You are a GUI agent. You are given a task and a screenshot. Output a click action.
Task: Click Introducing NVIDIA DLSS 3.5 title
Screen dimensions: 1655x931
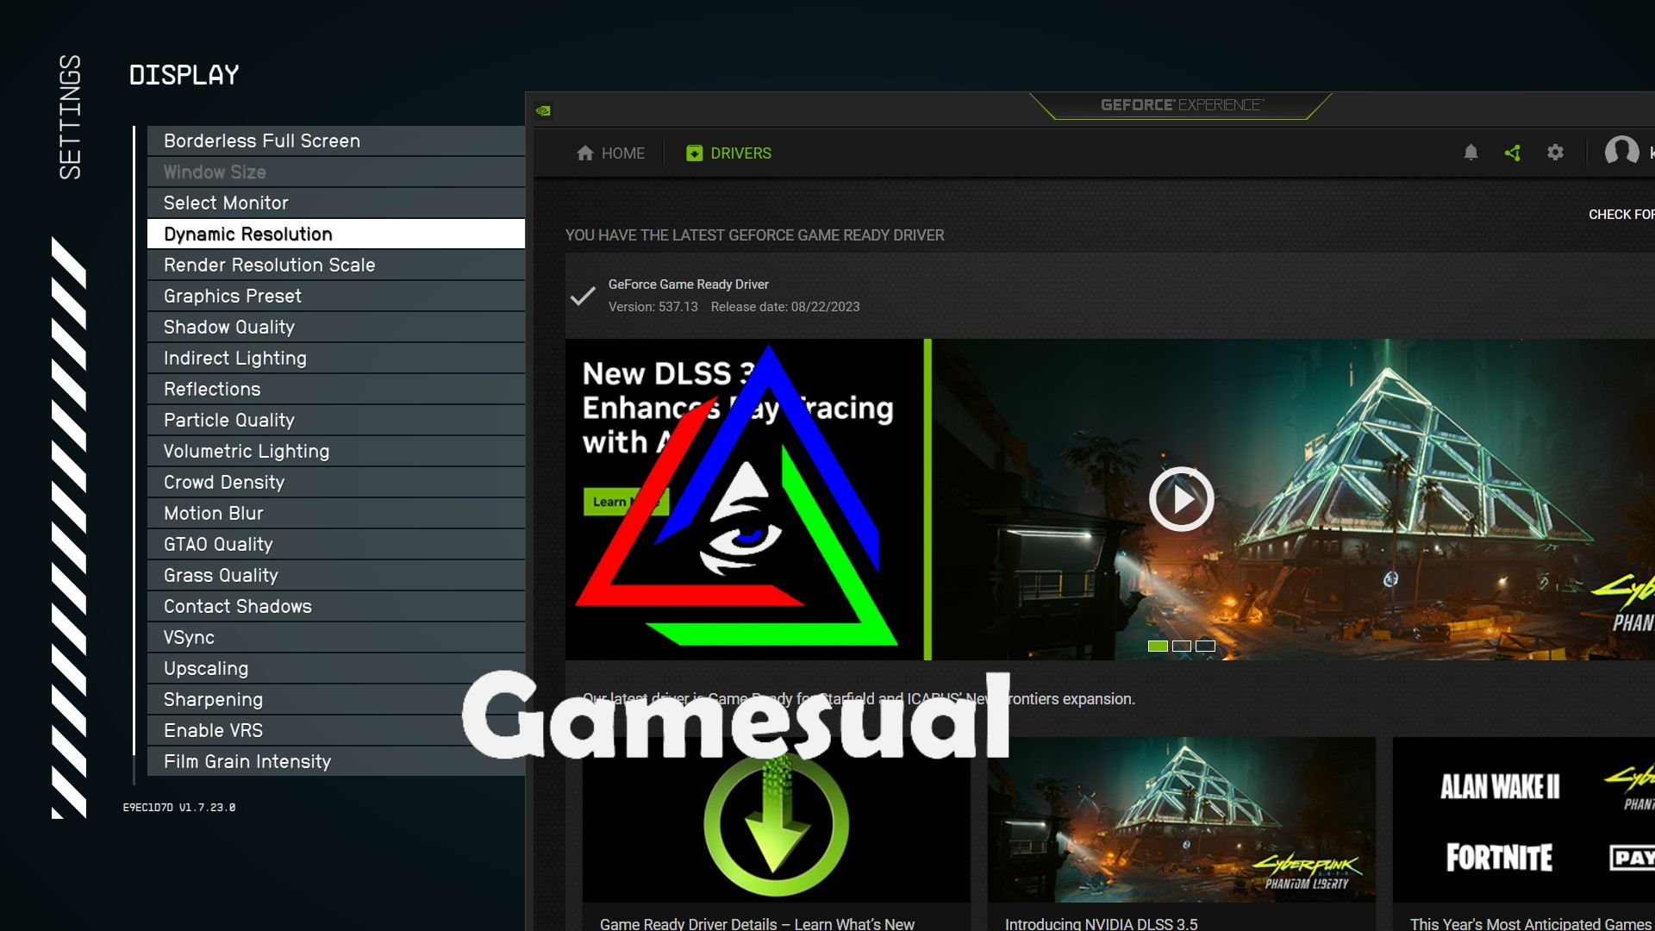point(1101,923)
